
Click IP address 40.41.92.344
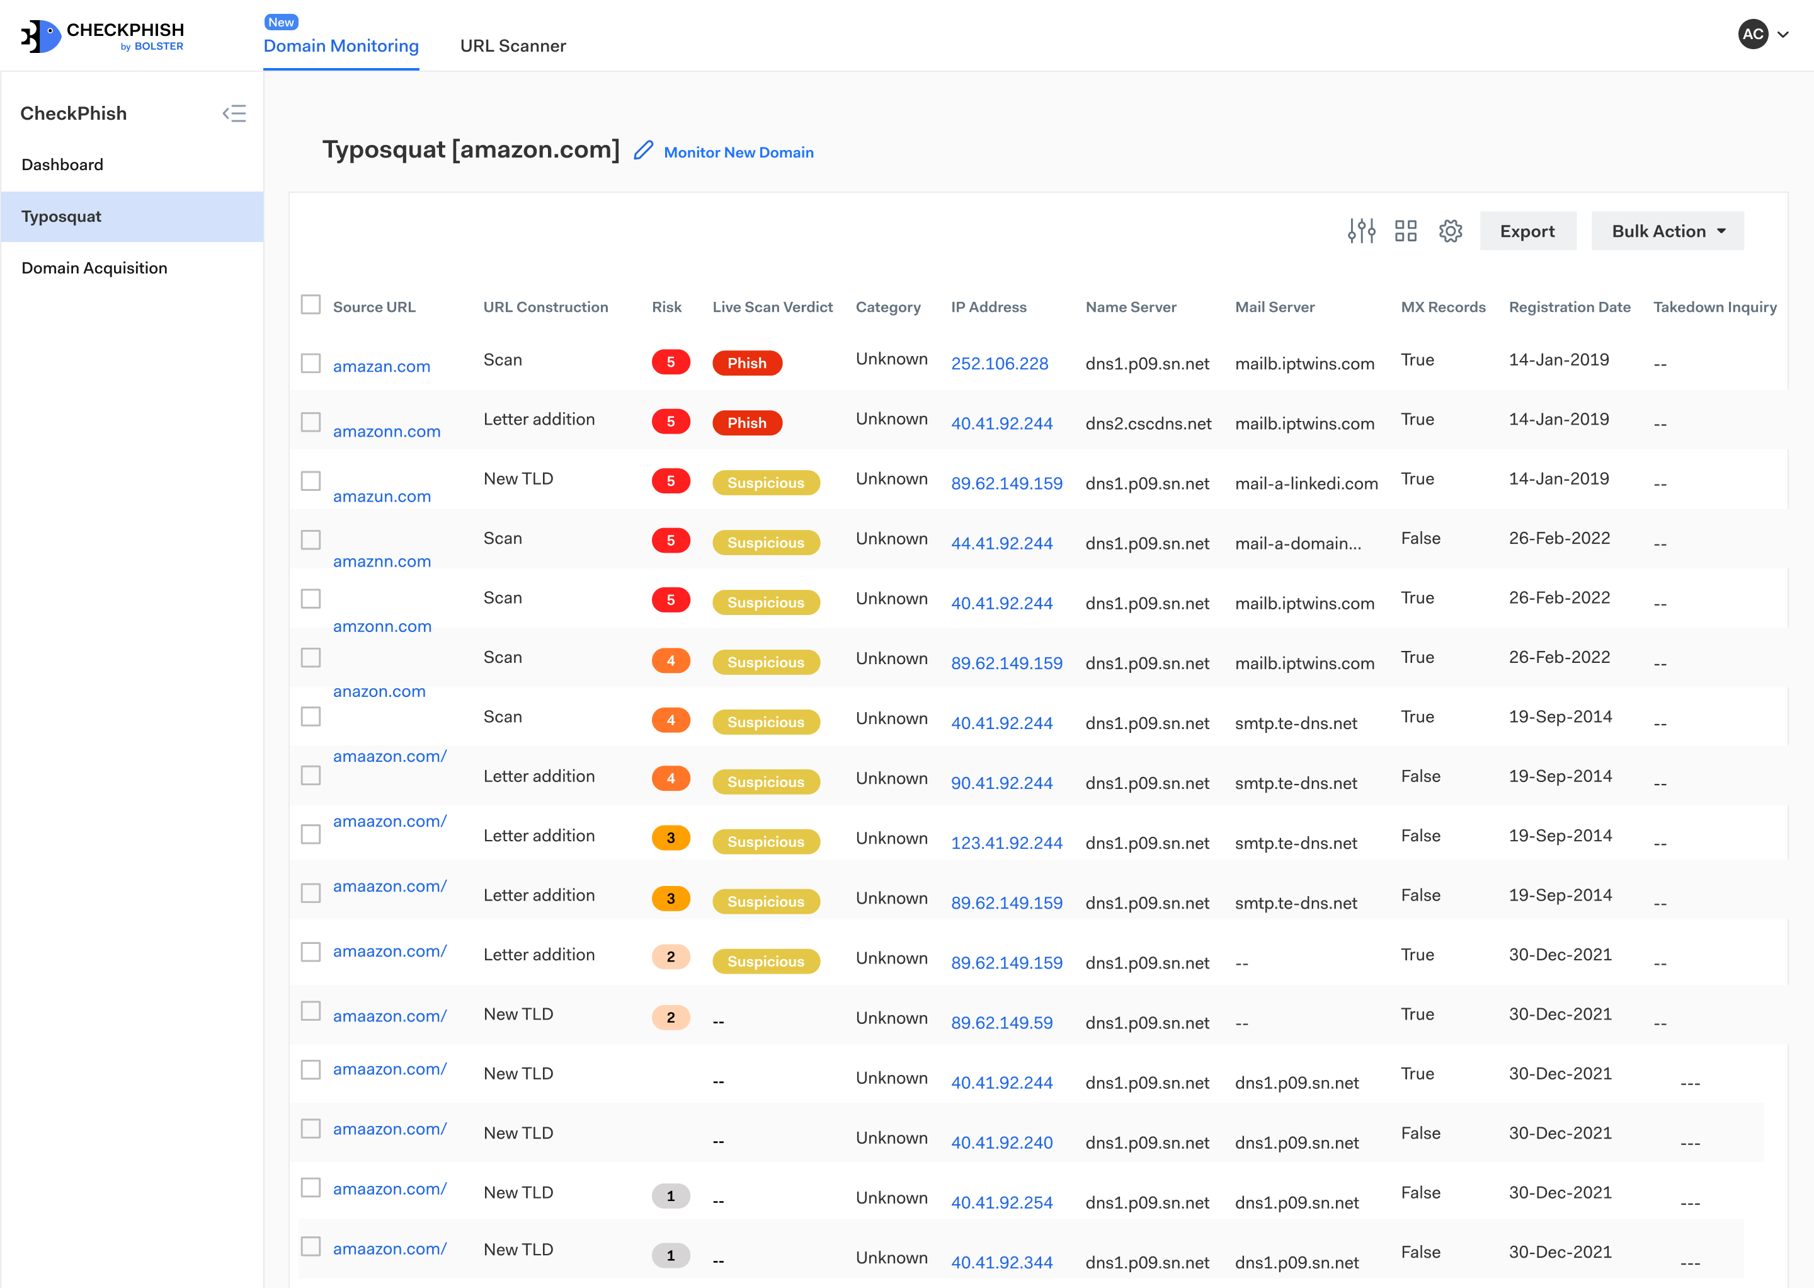(1002, 1263)
